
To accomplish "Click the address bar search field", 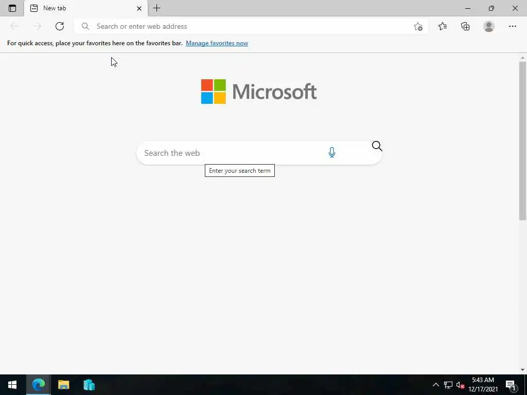I will (x=251, y=26).
